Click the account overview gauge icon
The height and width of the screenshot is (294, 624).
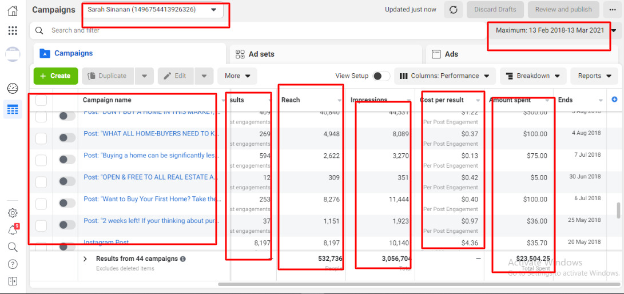pyautogui.click(x=13, y=88)
